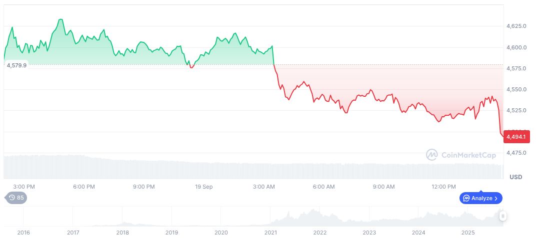Image resolution: width=536 pixels, height=238 pixels.
Task: Click the chat icon inside the Analyze button
Action: [x=466, y=198]
